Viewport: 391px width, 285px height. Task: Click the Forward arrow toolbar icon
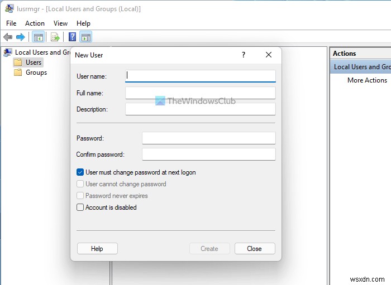[x=21, y=37]
